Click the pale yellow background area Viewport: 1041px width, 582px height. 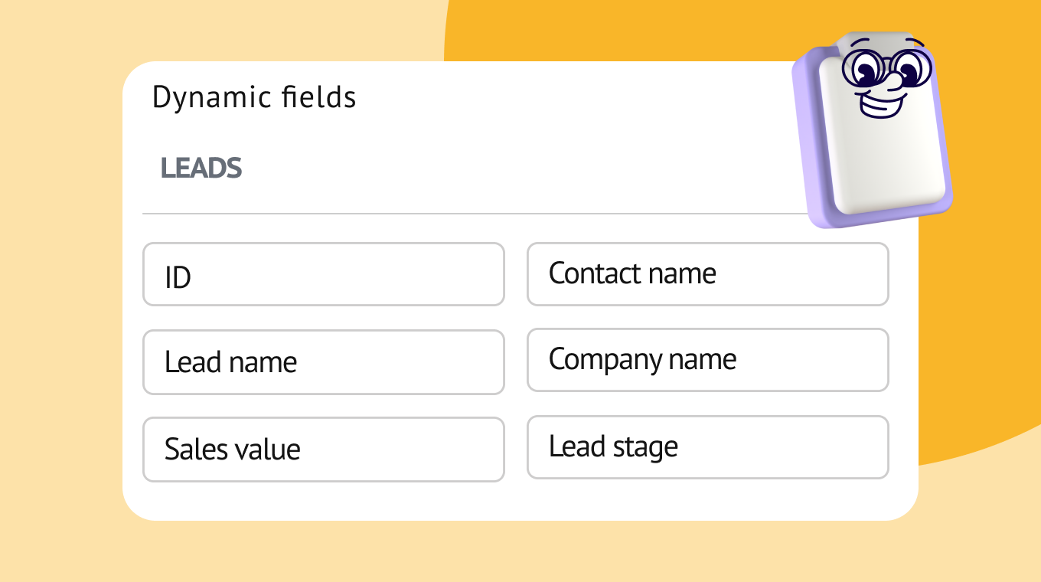coord(61,306)
